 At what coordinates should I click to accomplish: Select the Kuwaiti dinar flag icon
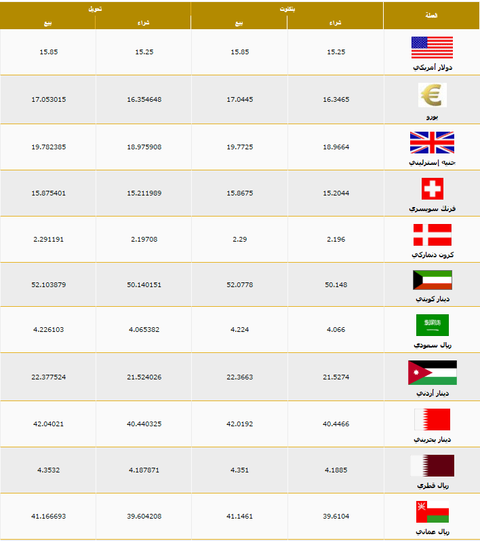(x=433, y=280)
